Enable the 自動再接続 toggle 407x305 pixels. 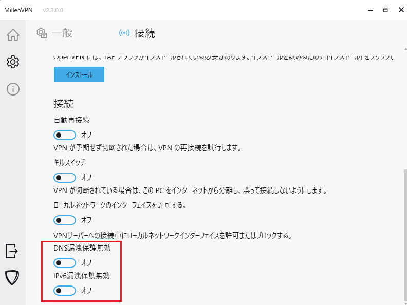(x=65, y=135)
